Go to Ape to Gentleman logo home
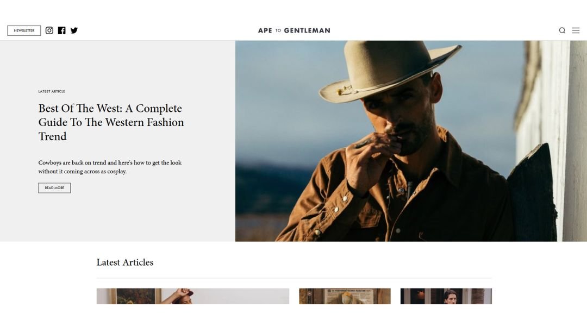This screenshot has width=587, height=326. (294, 30)
